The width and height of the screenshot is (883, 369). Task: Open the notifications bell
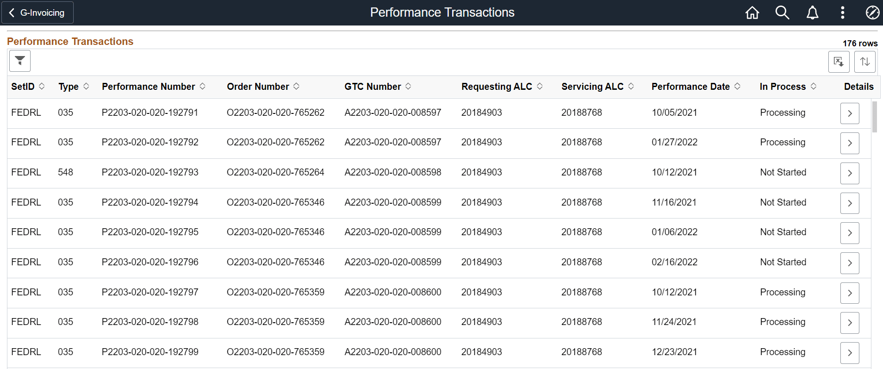point(813,13)
